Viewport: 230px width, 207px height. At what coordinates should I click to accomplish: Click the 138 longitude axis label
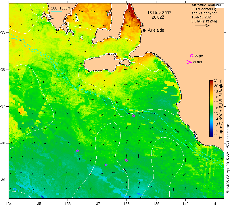pyautogui.click(x=126, y=204)
